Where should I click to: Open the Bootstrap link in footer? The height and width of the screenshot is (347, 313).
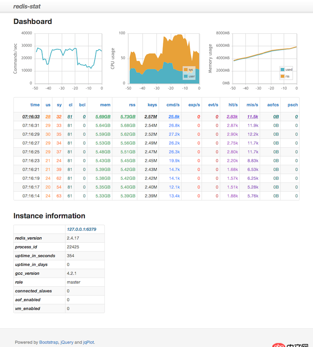49,342
